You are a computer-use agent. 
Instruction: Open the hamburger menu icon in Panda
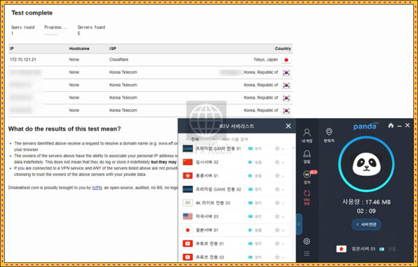point(307,254)
